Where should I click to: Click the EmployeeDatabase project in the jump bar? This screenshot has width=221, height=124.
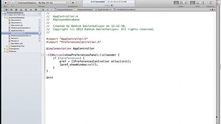tap(64, 10)
